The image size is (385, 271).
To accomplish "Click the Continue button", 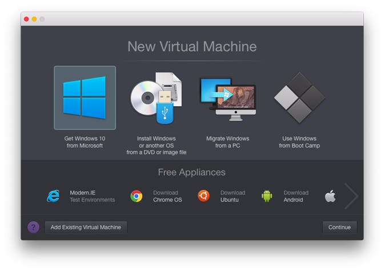I will [339, 227].
